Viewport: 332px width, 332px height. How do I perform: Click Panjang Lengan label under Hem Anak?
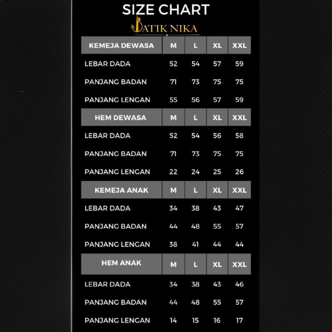[x=117, y=320]
